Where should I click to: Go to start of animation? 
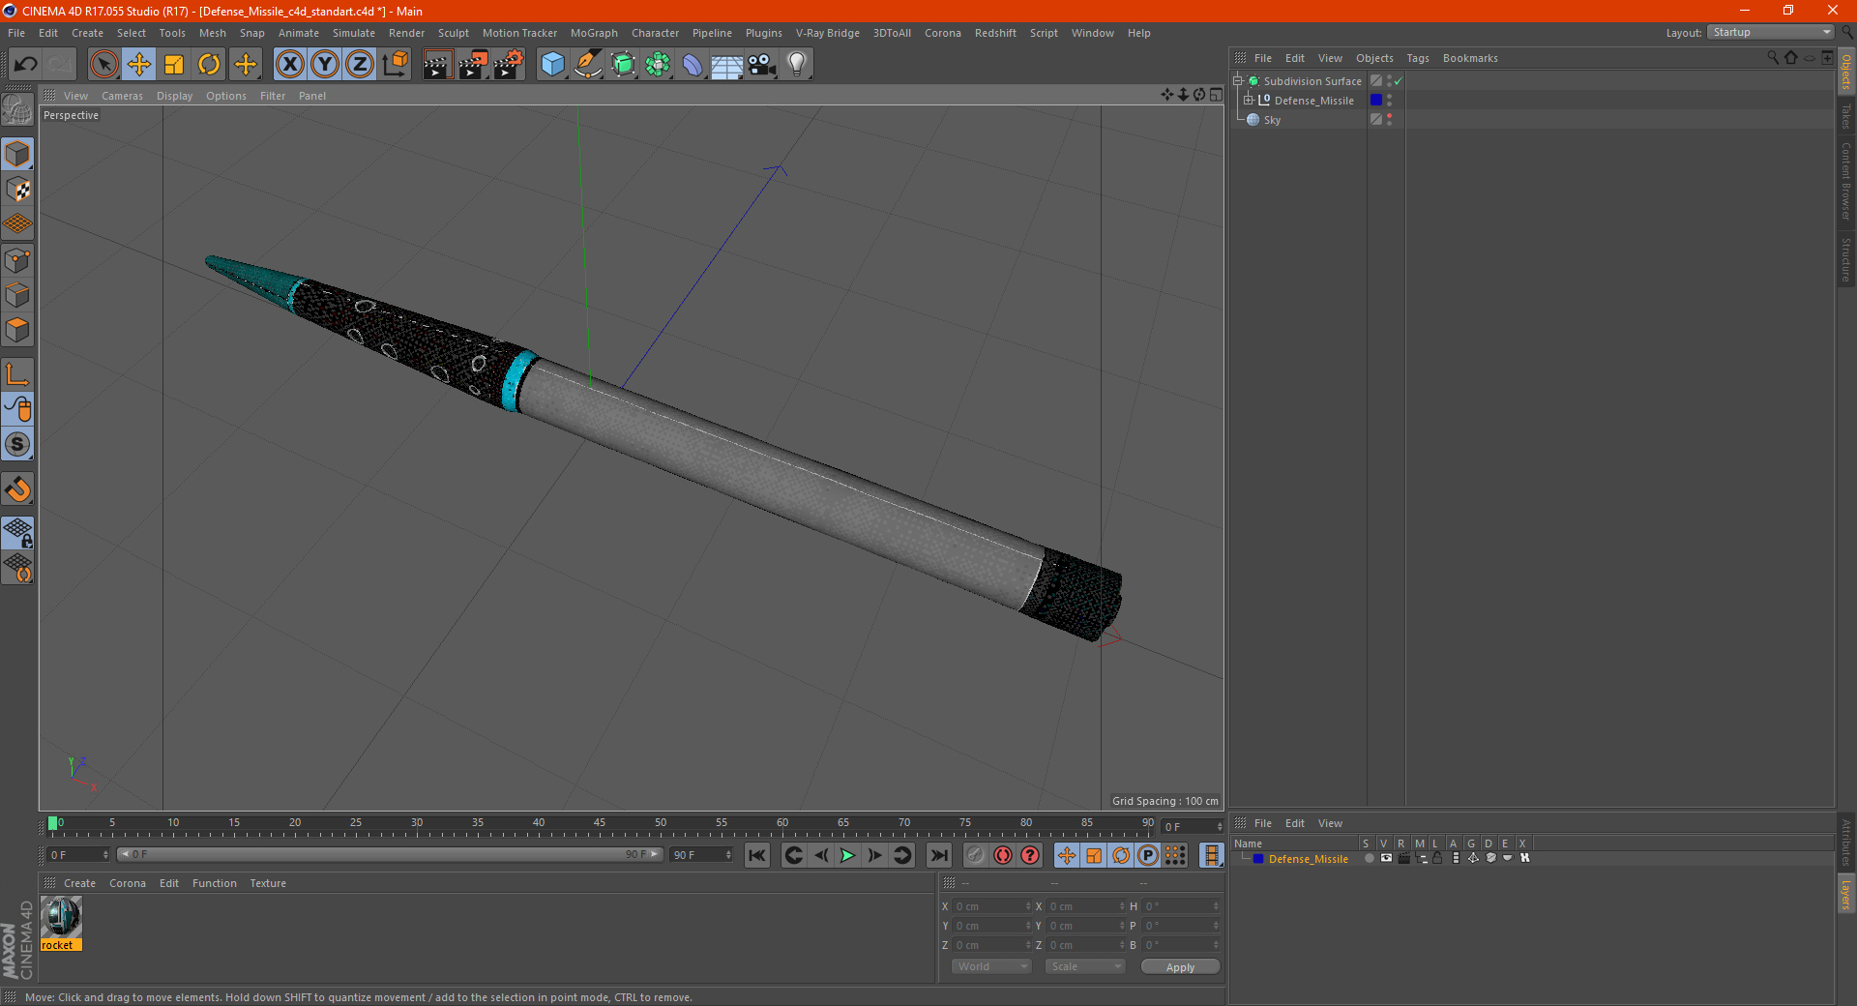tap(757, 855)
